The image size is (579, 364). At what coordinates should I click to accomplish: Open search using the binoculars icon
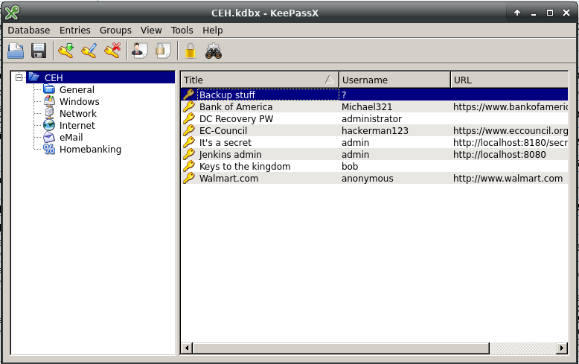(x=214, y=51)
